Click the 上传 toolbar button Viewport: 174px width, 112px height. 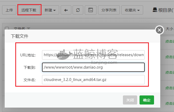[9, 10]
